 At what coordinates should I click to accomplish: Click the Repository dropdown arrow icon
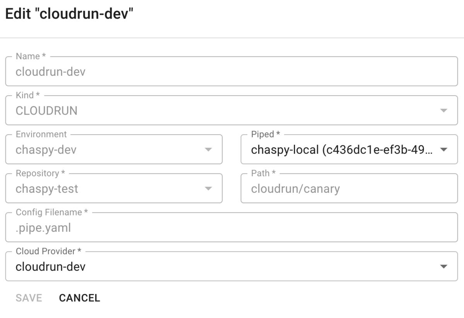(208, 189)
